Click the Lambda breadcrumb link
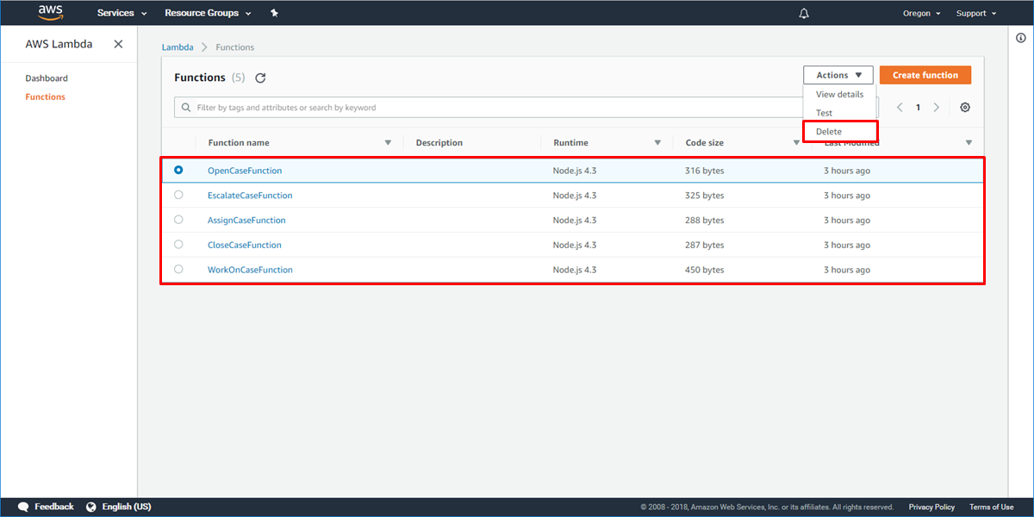The width and height of the screenshot is (1034, 517). [x=178, y=47]
